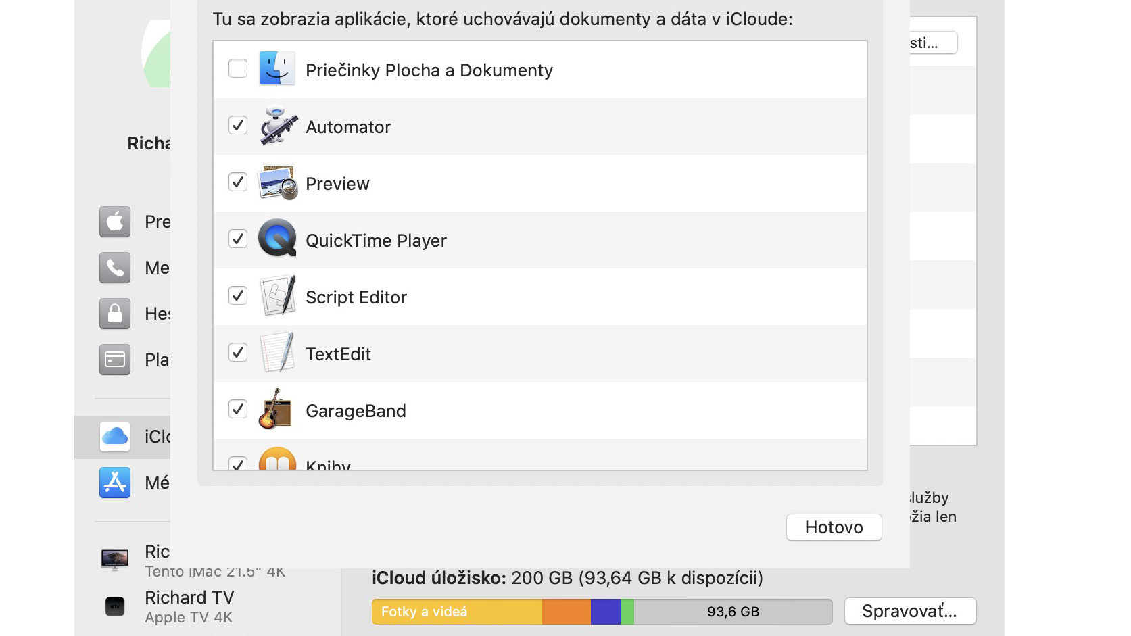Click the GarageBand guitar icon
This screenshot has height=636, width=1131.
point(275,409)
